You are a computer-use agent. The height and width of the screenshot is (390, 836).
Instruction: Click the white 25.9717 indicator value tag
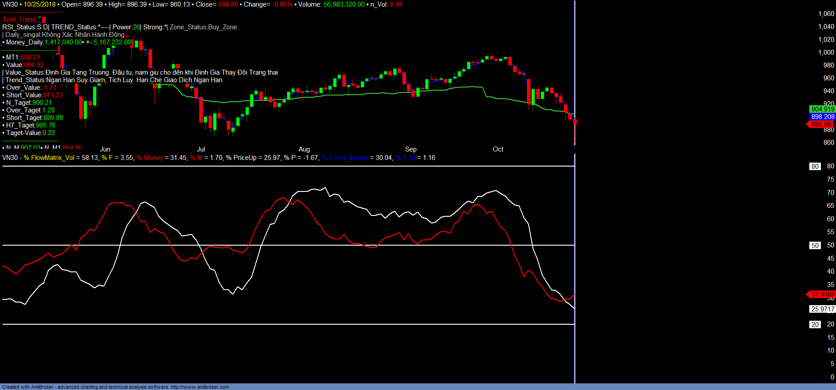tap(823, 309)
